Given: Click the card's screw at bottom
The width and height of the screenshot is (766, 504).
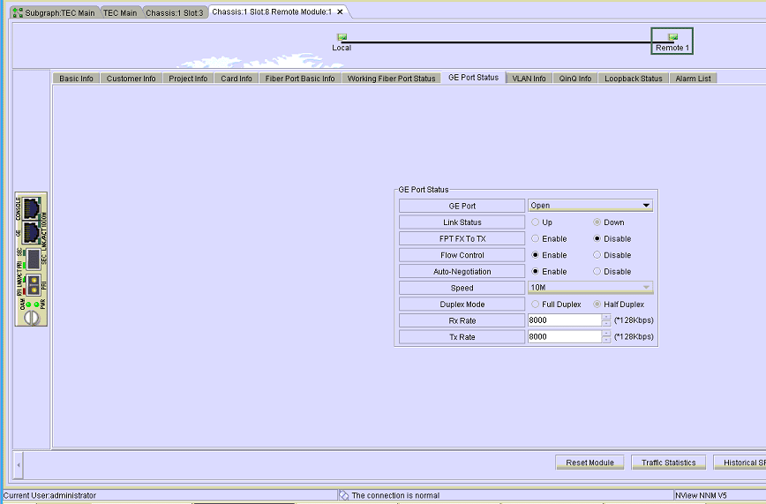Looking at the screenshot, I should pyautogui.click(x=32, y=318).
